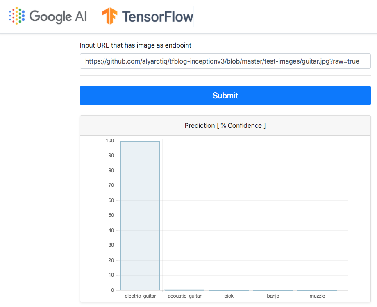Screen dimensions: 377x307
Task: Click the 'TensorFlow' wordmark text
Action: coord(157,16)
